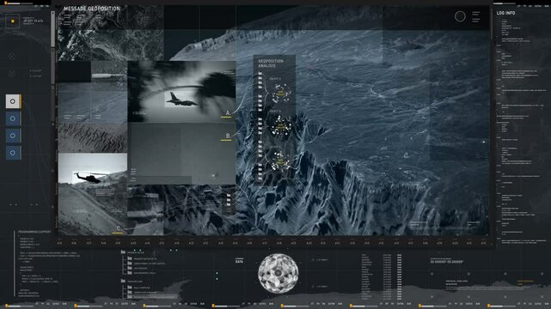Screen dimensions: 551x309
Task: Click the circle icon in the map's top-right corner
Action: point(460,16)
